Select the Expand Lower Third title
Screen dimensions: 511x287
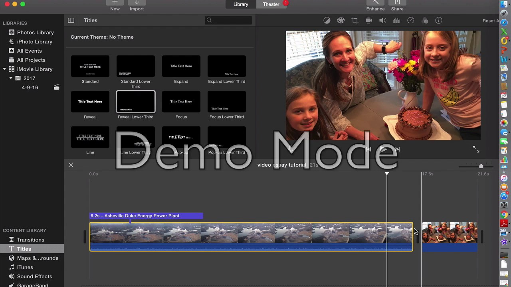pyautogui.click(x=227, y=66)
